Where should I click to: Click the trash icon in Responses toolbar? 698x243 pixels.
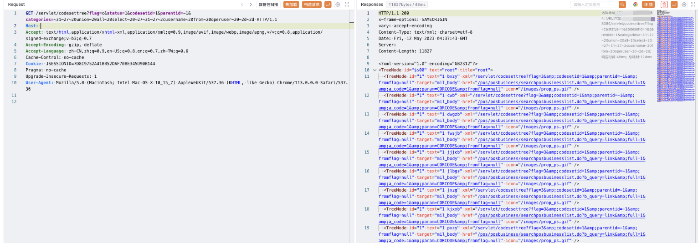[664, 5]
